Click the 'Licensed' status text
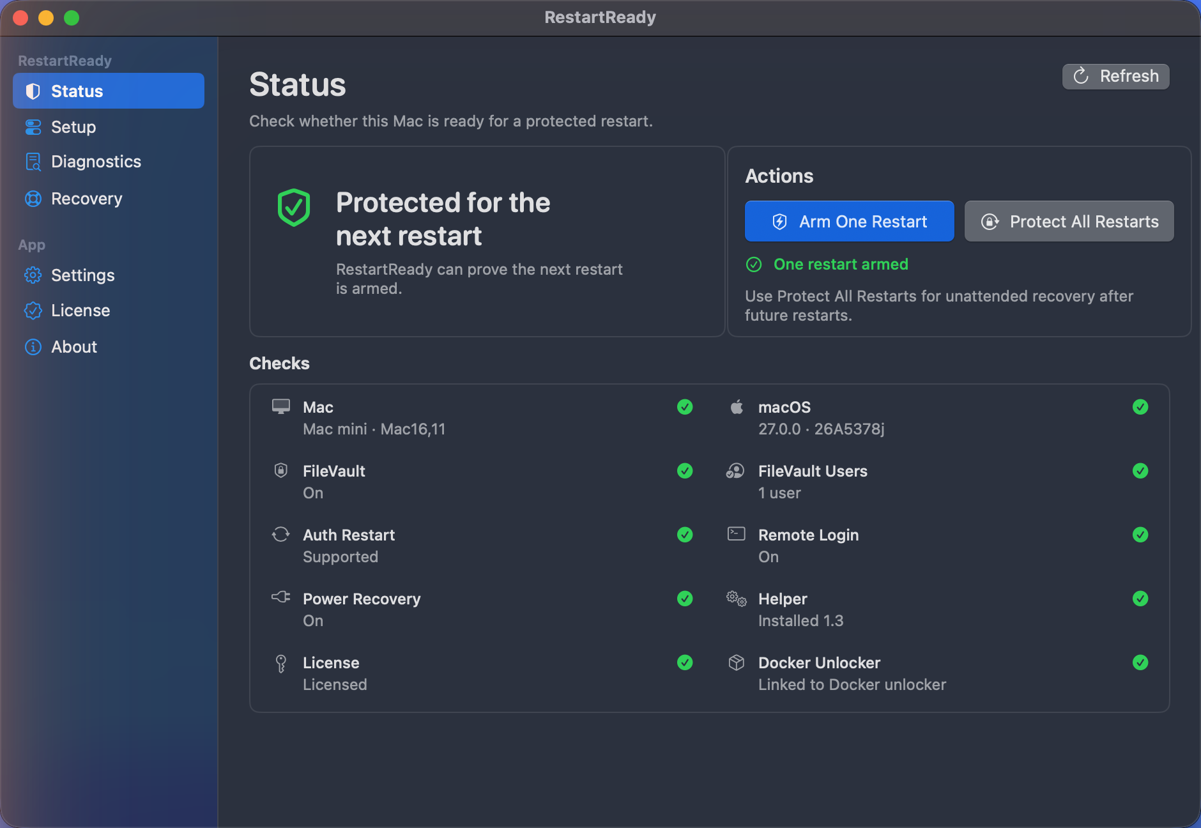The height and width of the screenshot is (828, 1201). 335,685
